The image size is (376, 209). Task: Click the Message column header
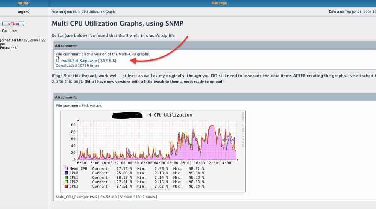219,3
